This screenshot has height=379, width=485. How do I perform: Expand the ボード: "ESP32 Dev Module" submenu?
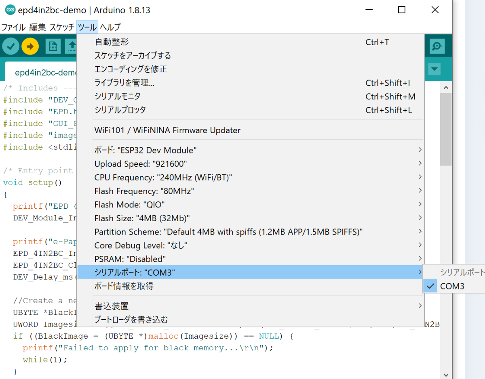(250, 150)
